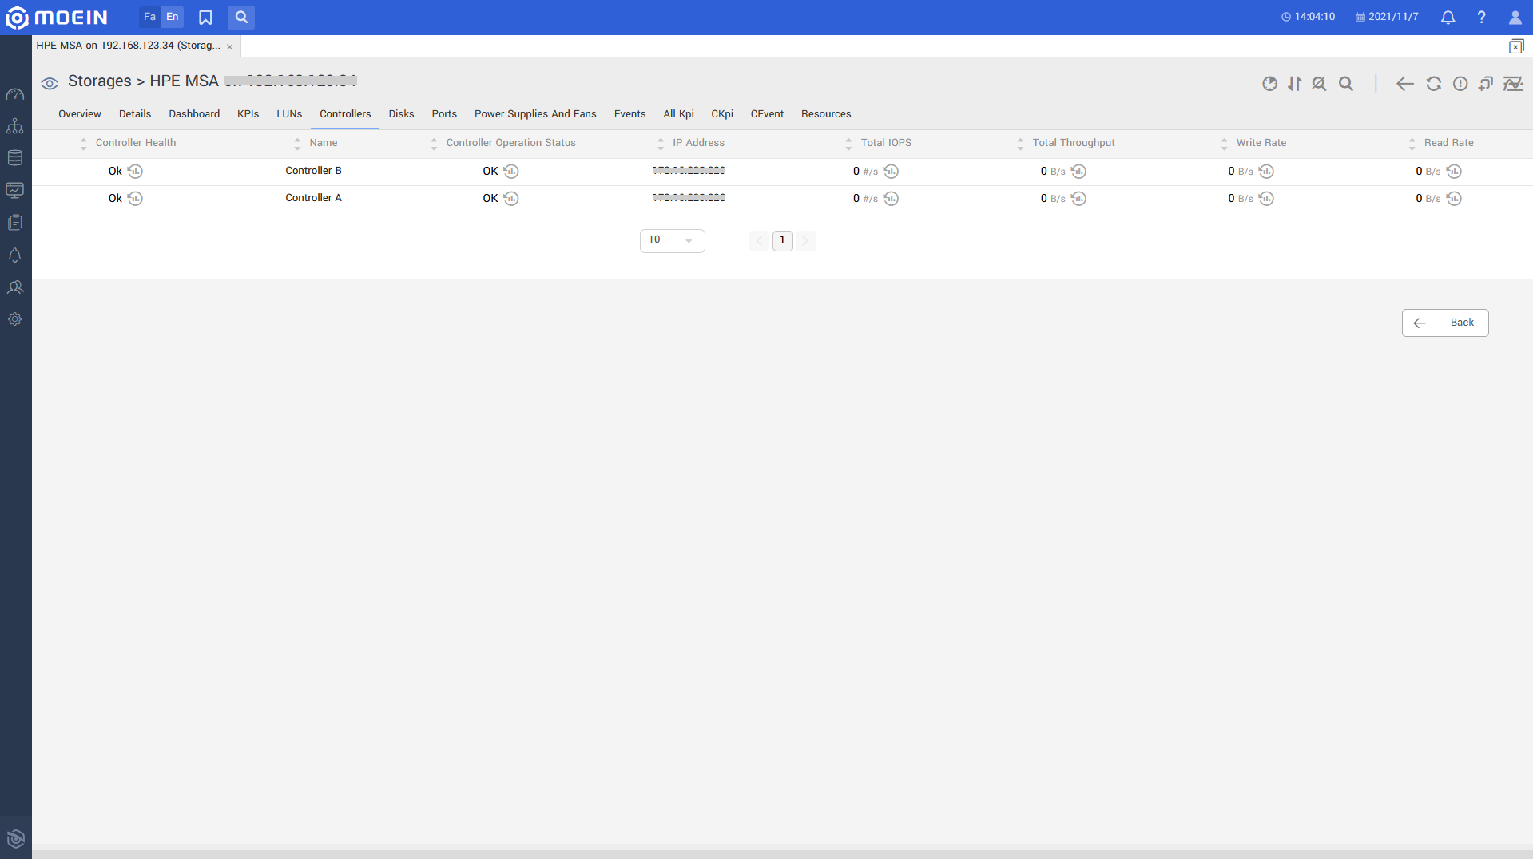Click the next page arrow

point(805,240)
